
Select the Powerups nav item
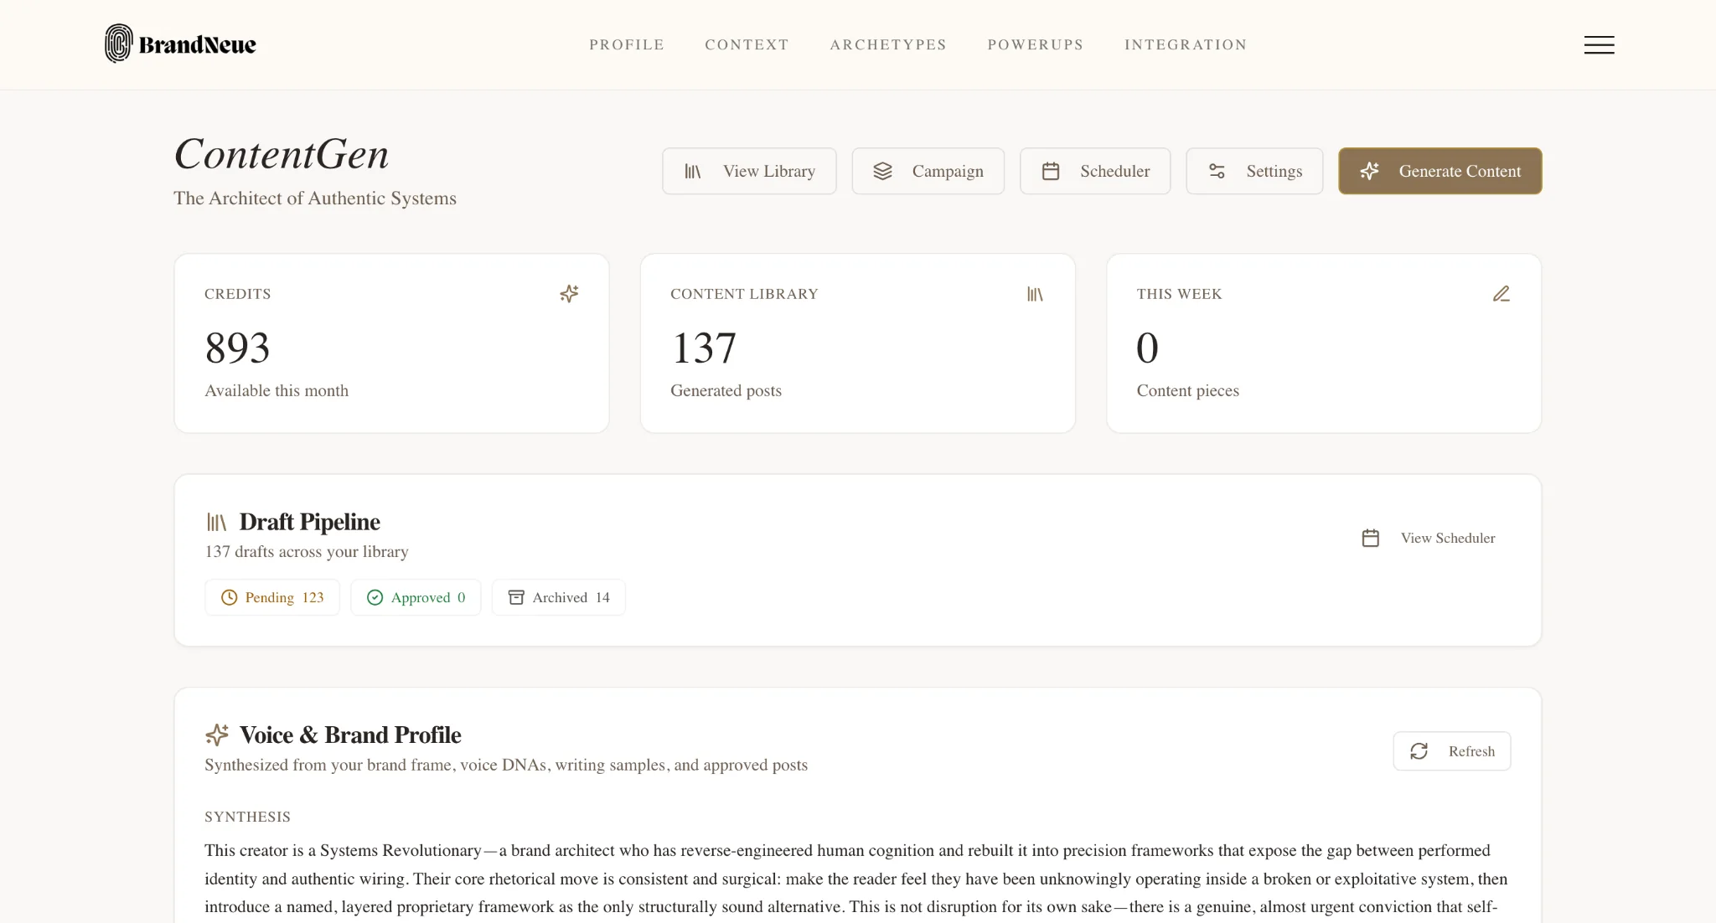pyautogui.click(x=1035, y=44)
